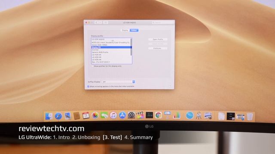
Task: Launch Final Cut Pro clapperboard icon
Action: coord(140,115)
